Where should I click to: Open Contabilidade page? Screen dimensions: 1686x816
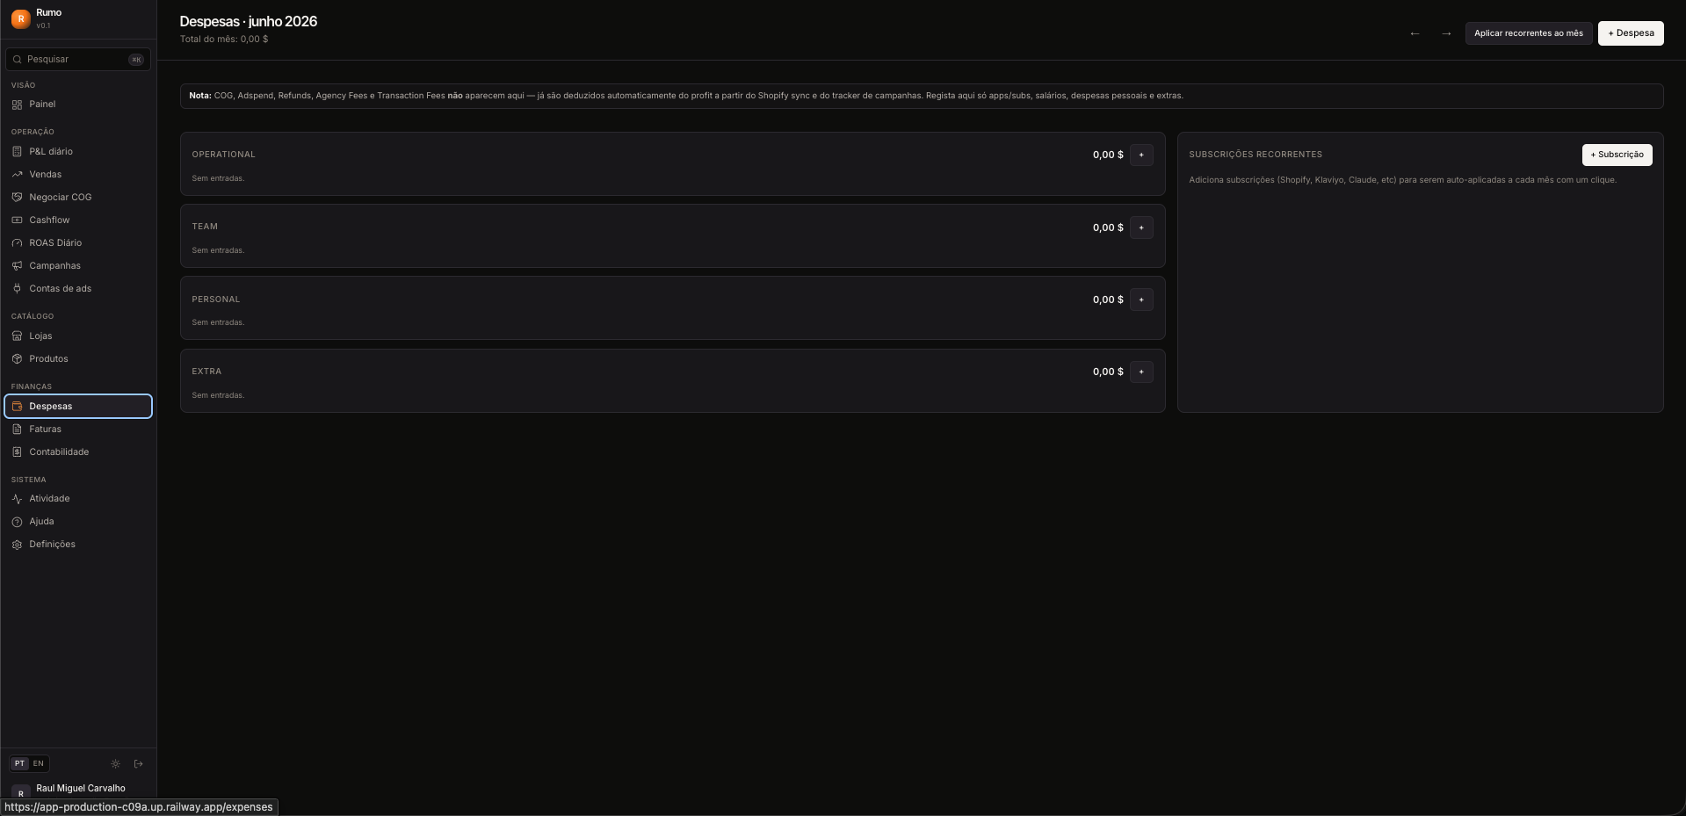pos(78,452)
